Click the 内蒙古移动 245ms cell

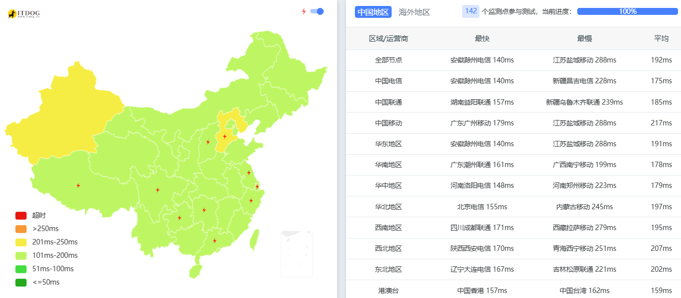tap(585, 207)
